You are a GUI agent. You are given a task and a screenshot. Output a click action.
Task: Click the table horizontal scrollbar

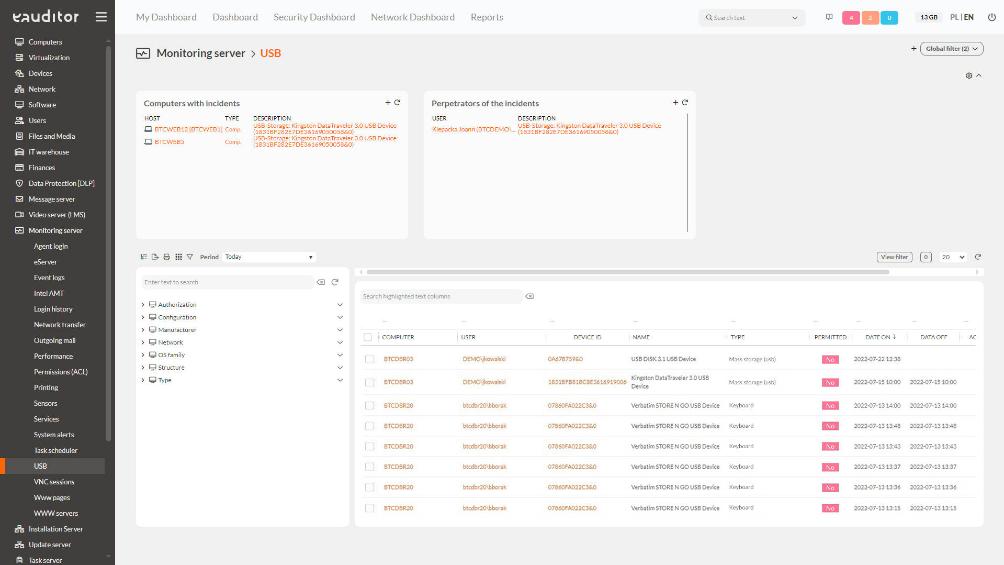click(628, 272)
